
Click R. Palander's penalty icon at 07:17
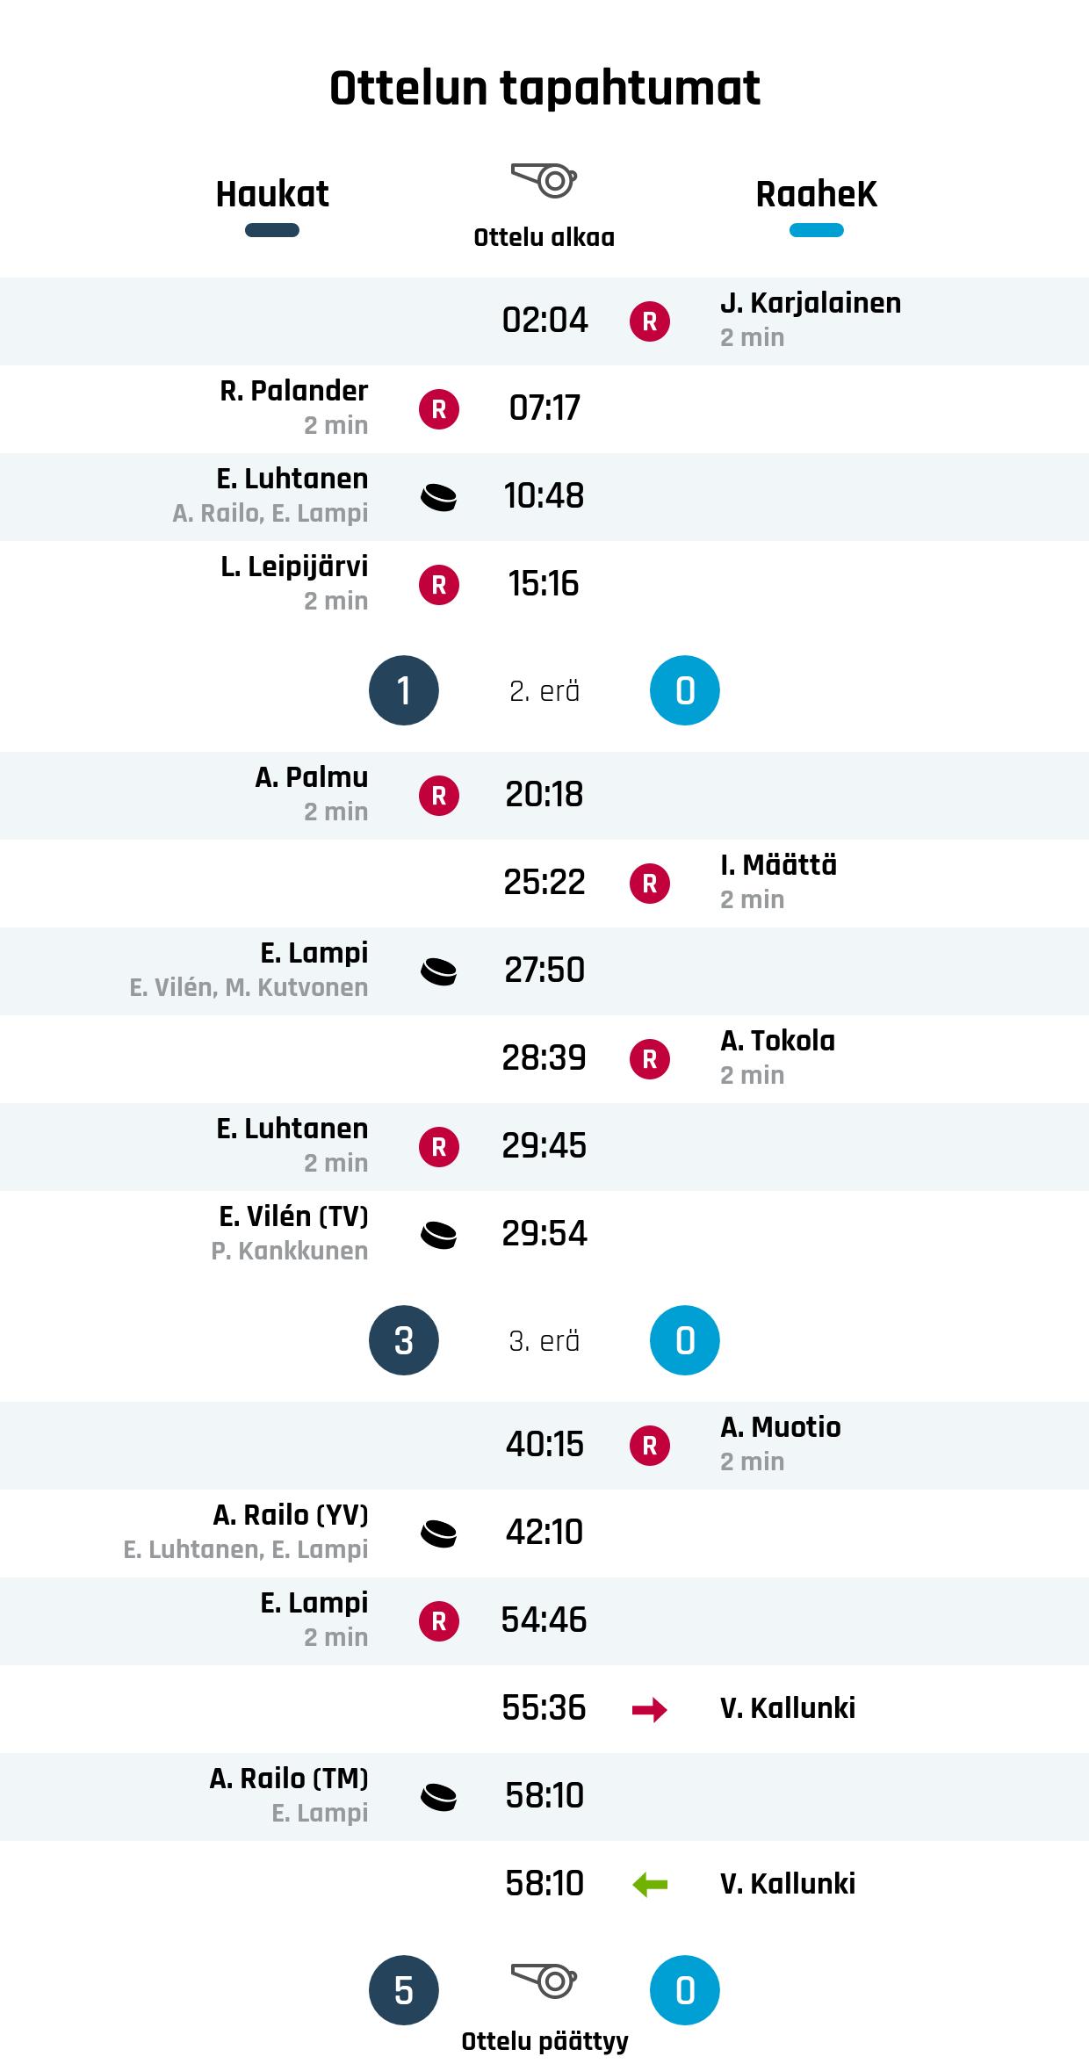(439, 409)
